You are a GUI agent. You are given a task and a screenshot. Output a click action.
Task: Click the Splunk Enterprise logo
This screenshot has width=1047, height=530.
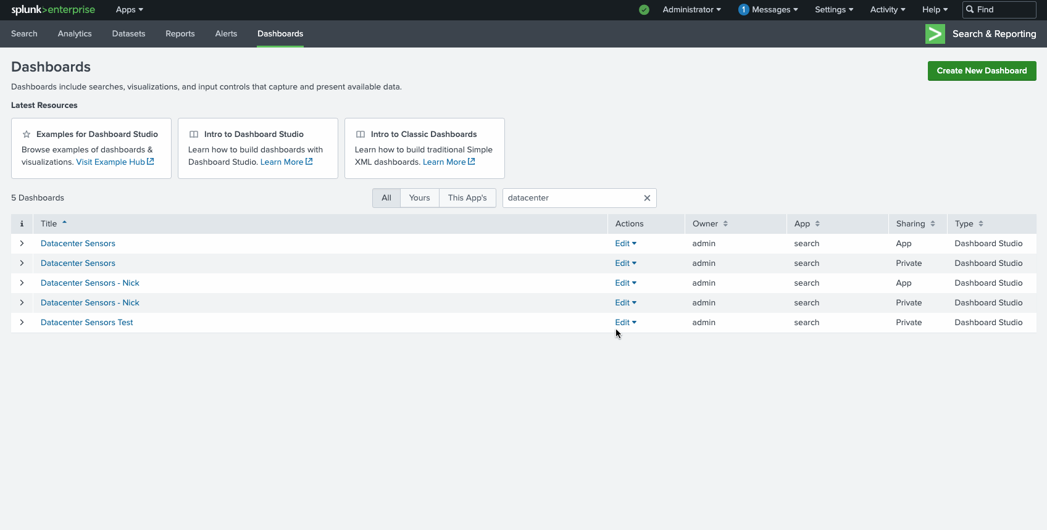pyautogui.click(x=53, y=10)
